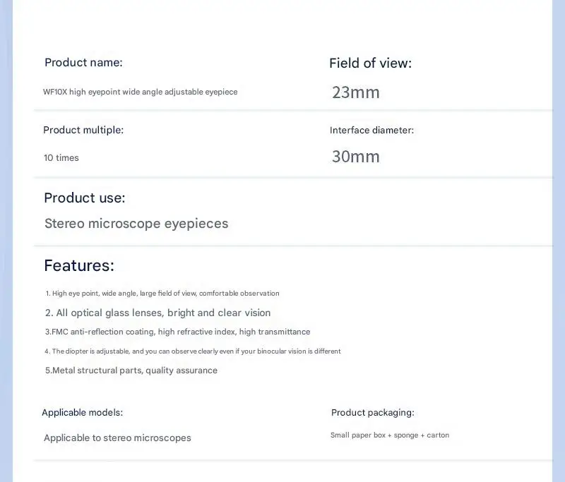Select 'Stereo microscope eyepieces' text
This screenshot has height=482, width=565.
click(136, 224)
